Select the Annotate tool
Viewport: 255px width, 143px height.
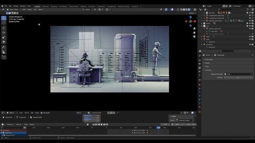click(4, 47)
